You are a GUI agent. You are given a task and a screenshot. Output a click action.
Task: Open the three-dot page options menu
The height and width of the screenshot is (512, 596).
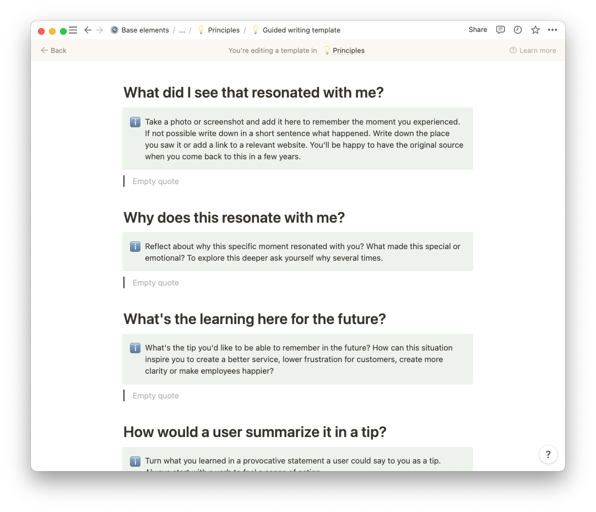point(552,30)
